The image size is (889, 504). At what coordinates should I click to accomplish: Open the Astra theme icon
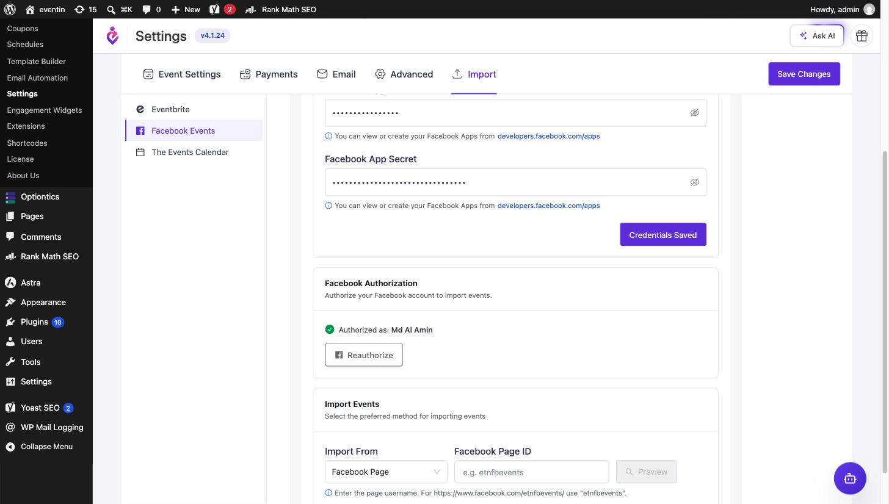10,283
